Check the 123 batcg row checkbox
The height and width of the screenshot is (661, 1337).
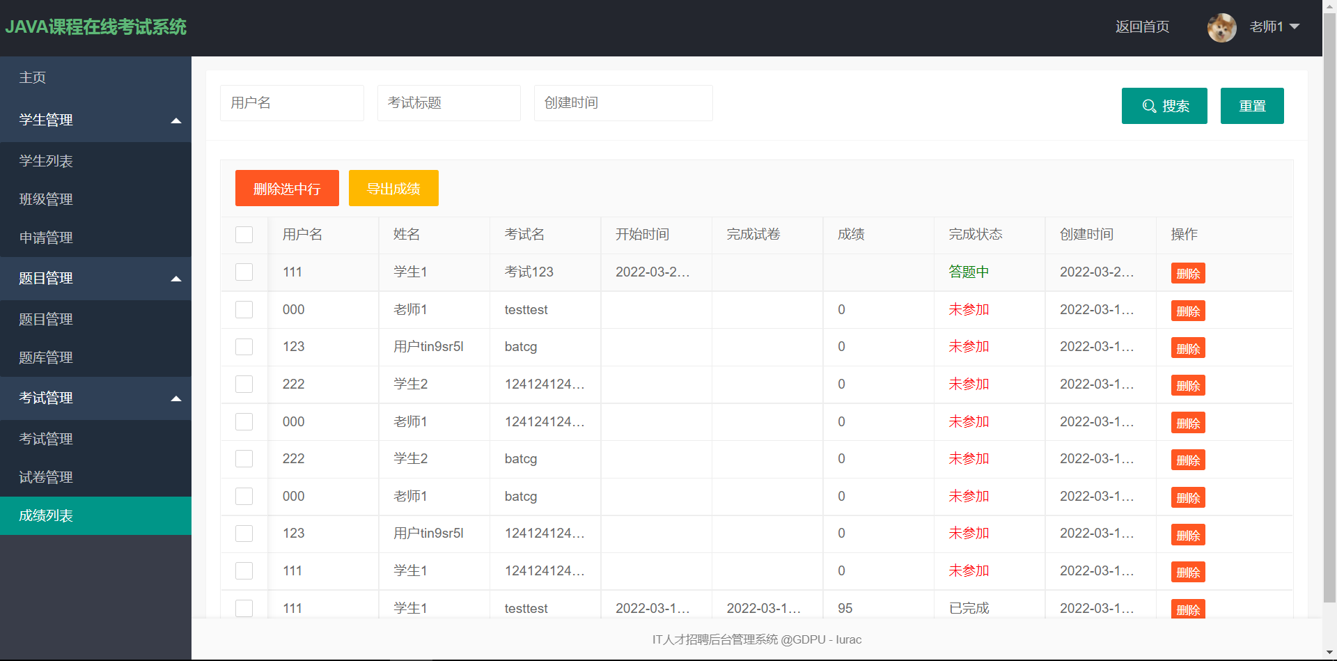point(244,347)
